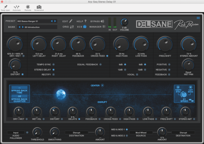Click speed direction arrows icon
Screen dimensions: 204x144
click(191, 100)
